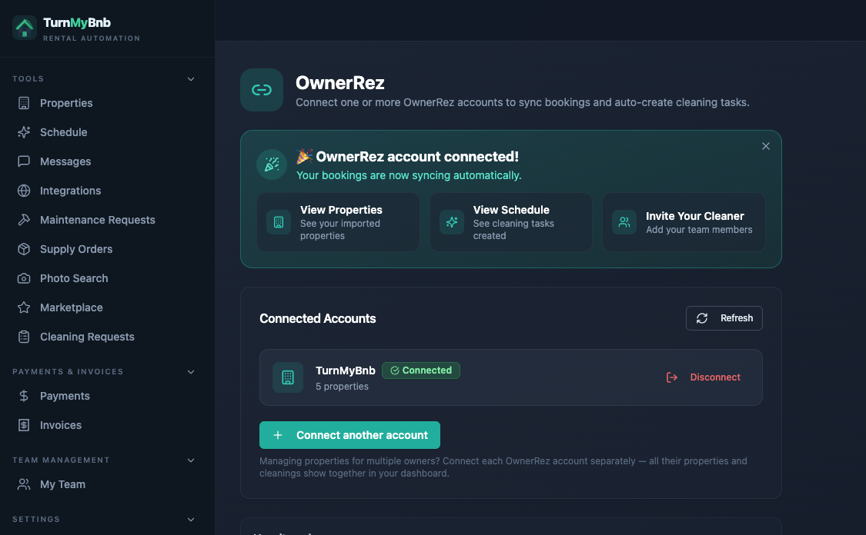
Task: Collapse the Team Management section chevron
Action: 191,460
